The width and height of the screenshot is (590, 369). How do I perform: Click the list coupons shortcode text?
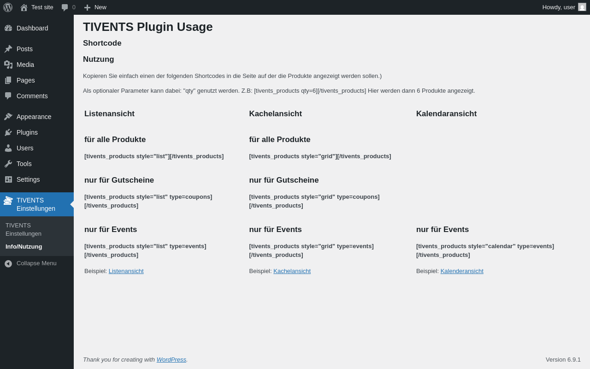(148, 201)
